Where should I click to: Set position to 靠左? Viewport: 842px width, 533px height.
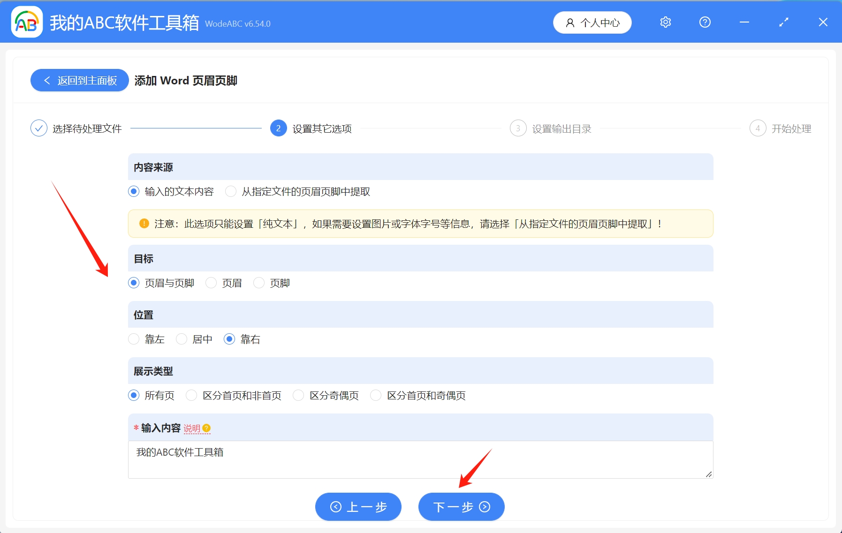(134, 339)
